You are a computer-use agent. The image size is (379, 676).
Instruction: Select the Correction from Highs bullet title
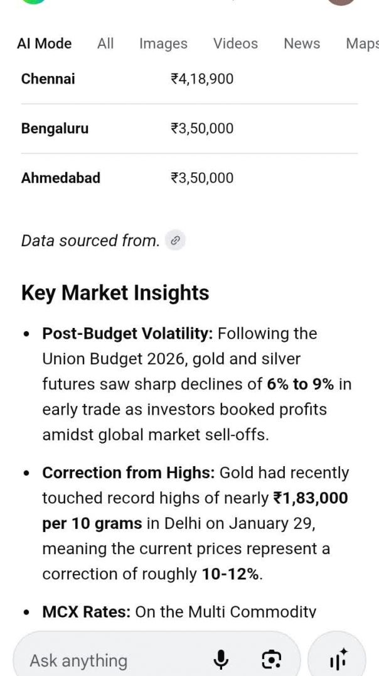point(129,472)
